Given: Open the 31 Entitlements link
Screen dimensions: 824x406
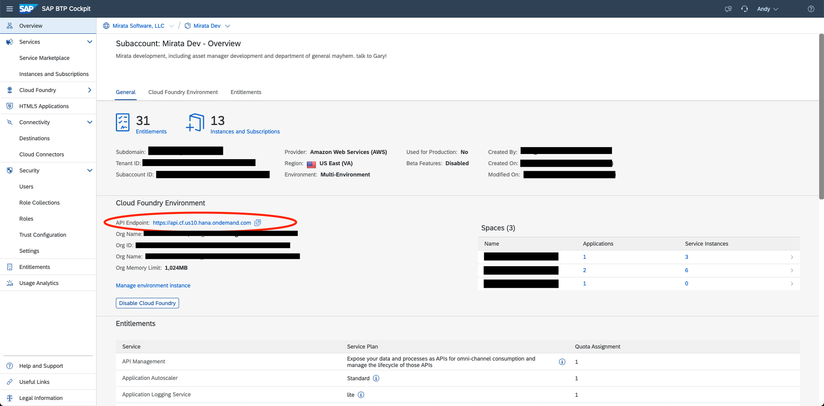Looking at the screenshot, I should click(151, 131).
